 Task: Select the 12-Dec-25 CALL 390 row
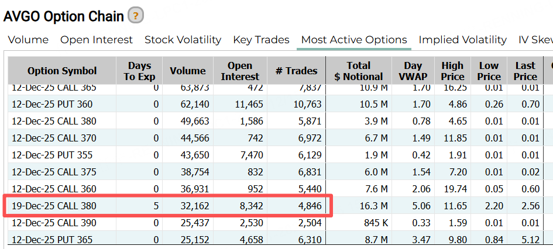point(54,223)
